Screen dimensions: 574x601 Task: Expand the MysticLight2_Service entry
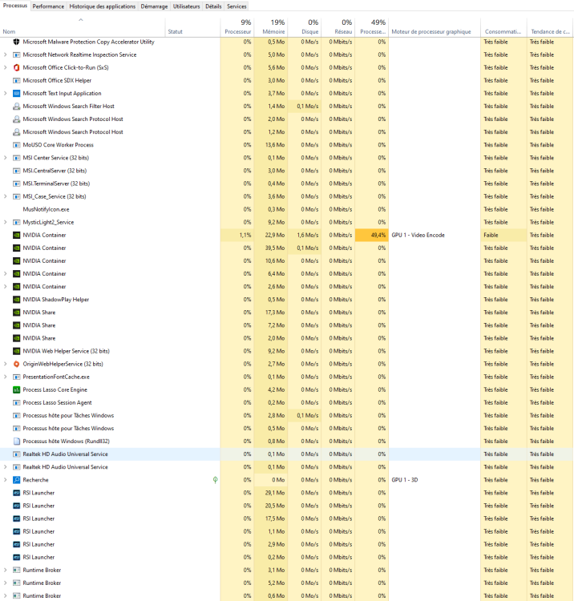(6, 222)
